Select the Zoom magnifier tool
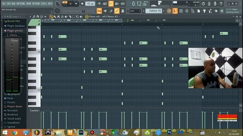The image size is (243, 136). coord(77,17)
